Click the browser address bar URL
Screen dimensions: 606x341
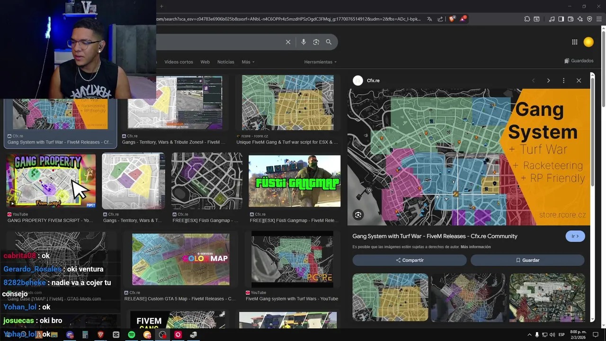click(288, 19)
